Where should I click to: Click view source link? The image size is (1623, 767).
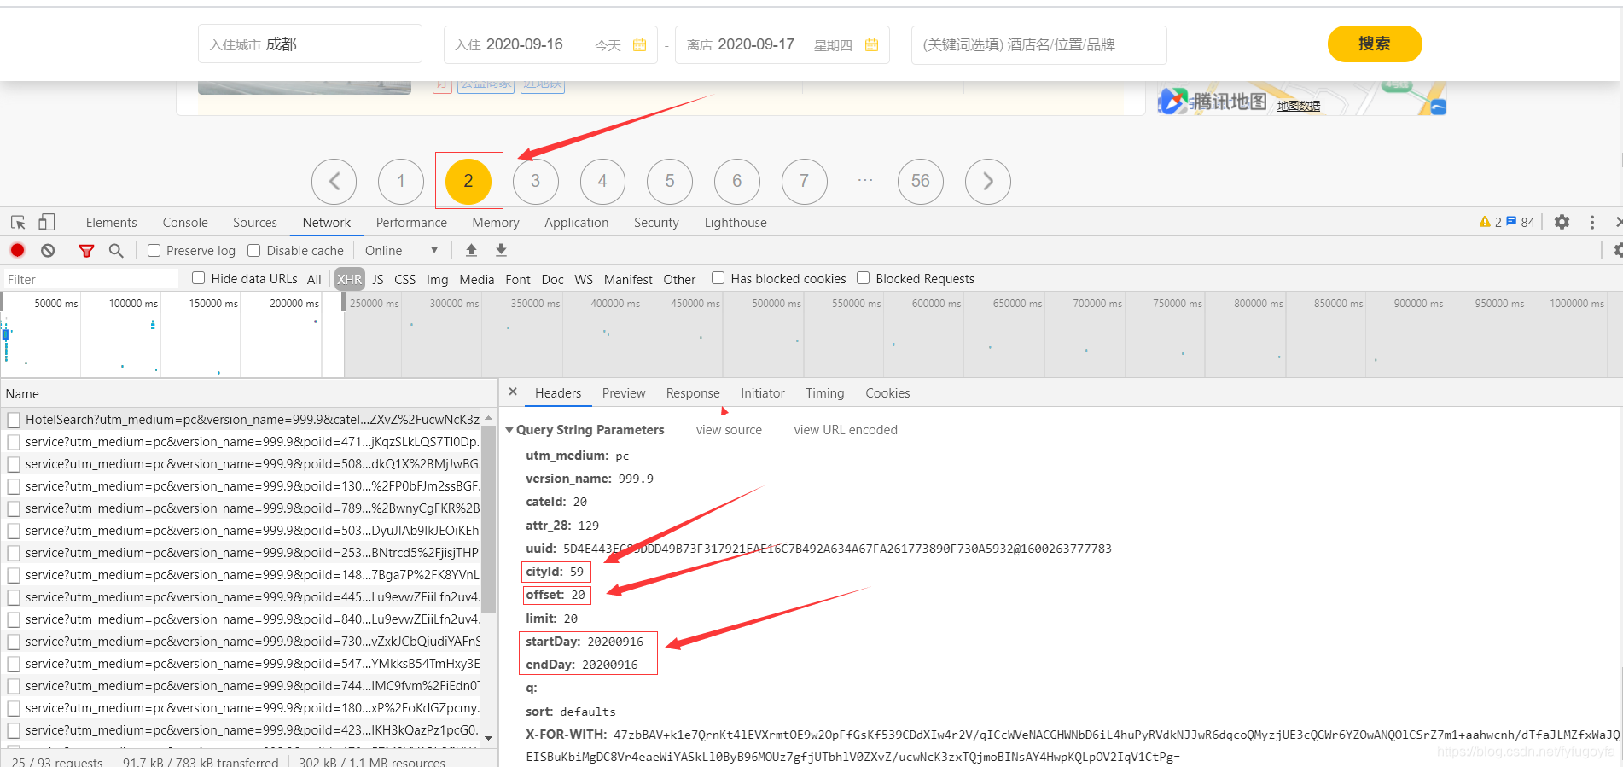(x=729, y=430)
